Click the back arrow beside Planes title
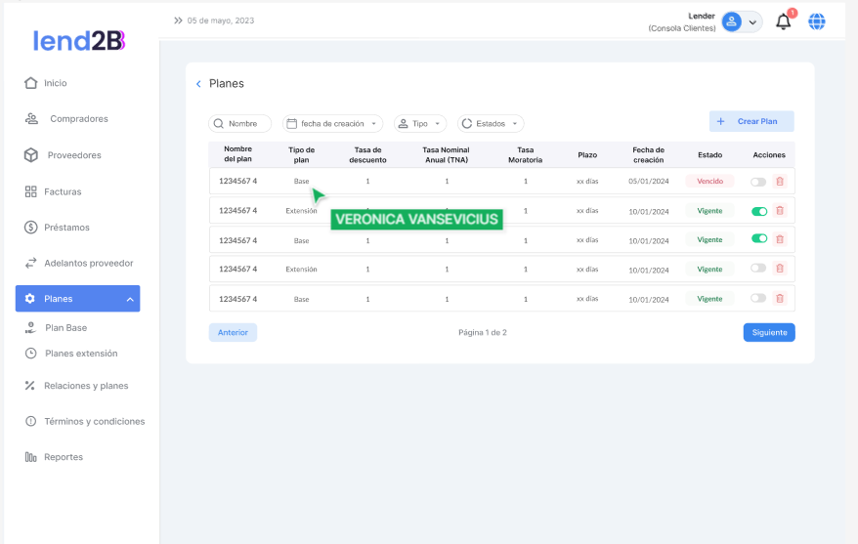 [x=198, y=84]
